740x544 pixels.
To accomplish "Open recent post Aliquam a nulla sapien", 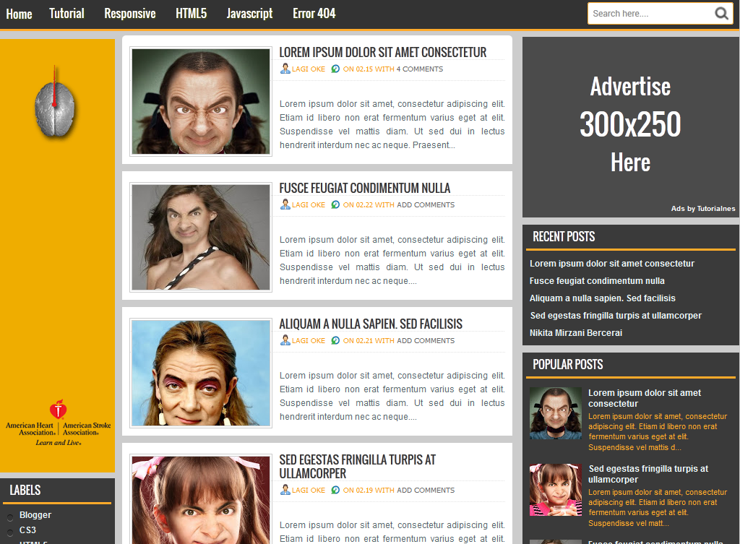I will (603, 298).
